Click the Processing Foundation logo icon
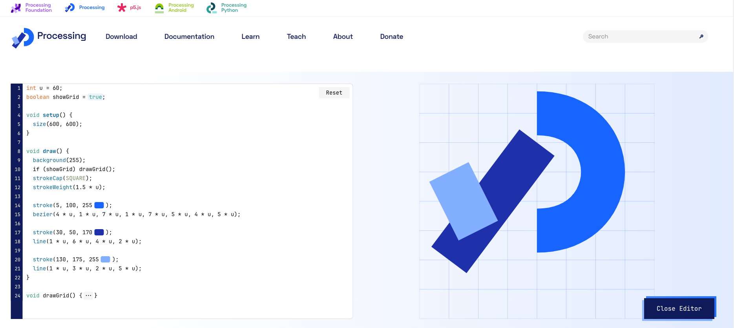 [x=16, y=8]
